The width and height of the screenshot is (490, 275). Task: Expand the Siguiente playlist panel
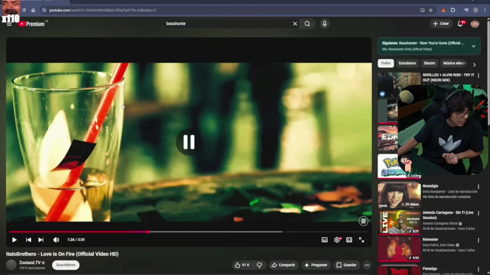pos(474,46)
